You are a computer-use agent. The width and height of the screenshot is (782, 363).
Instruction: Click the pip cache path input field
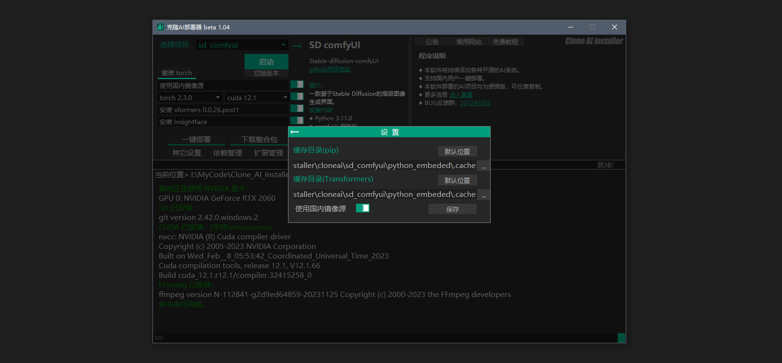(384, 166)
